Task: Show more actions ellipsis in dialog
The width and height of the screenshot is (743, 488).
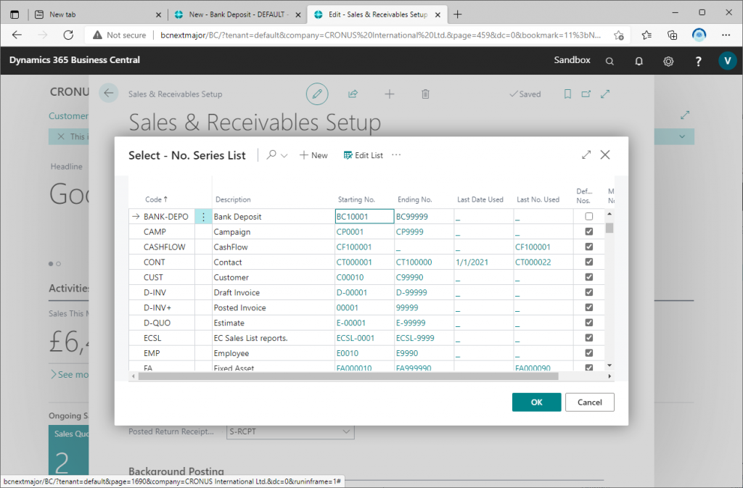Action: click(x=396, y=154)
